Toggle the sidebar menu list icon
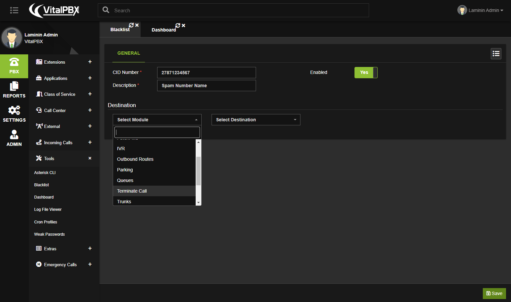Viewport: 511px width, 302px height. 14,10
